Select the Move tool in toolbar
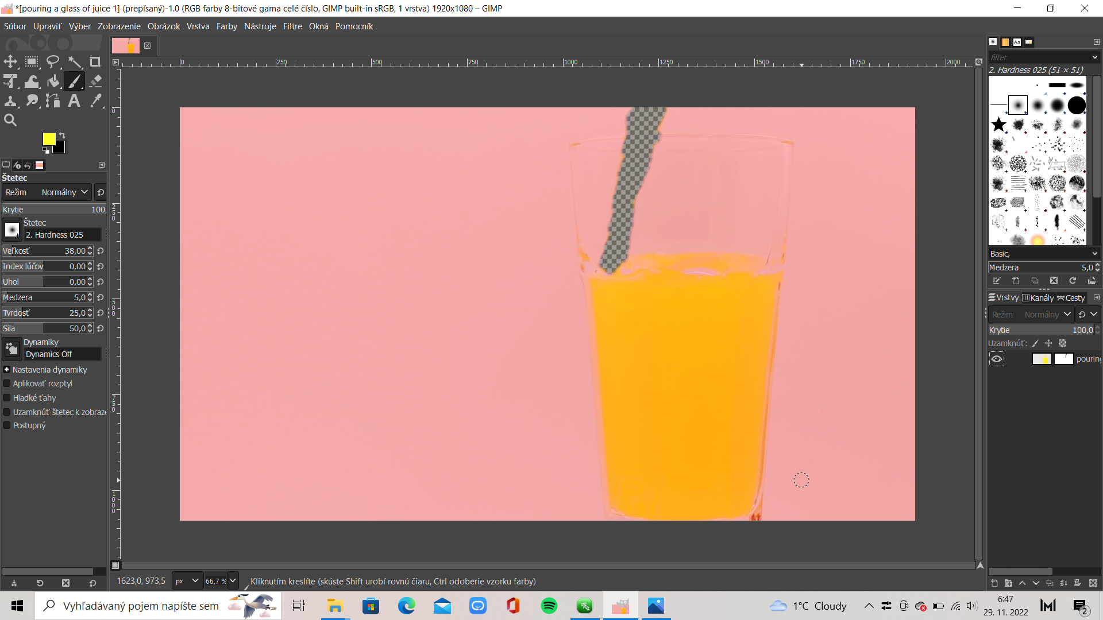This screenshot has width=1103, height=620. pyautogui.click(x=10, y=61)
